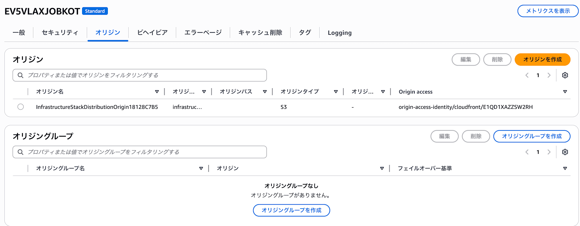580x226 pixels.
Task: Sort by オリジン名 column arrow
Action: pos(157,92)
